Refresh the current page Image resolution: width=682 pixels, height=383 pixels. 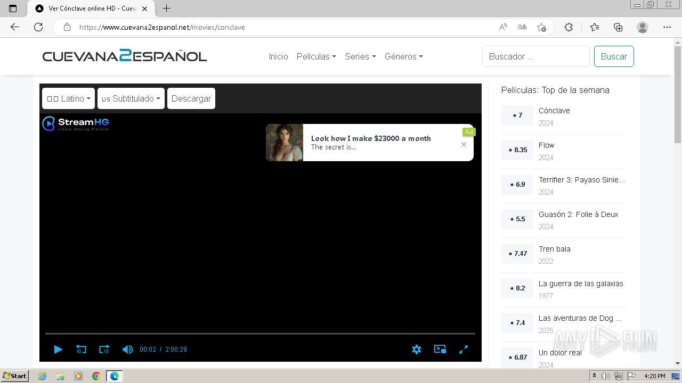pos(38,27)
